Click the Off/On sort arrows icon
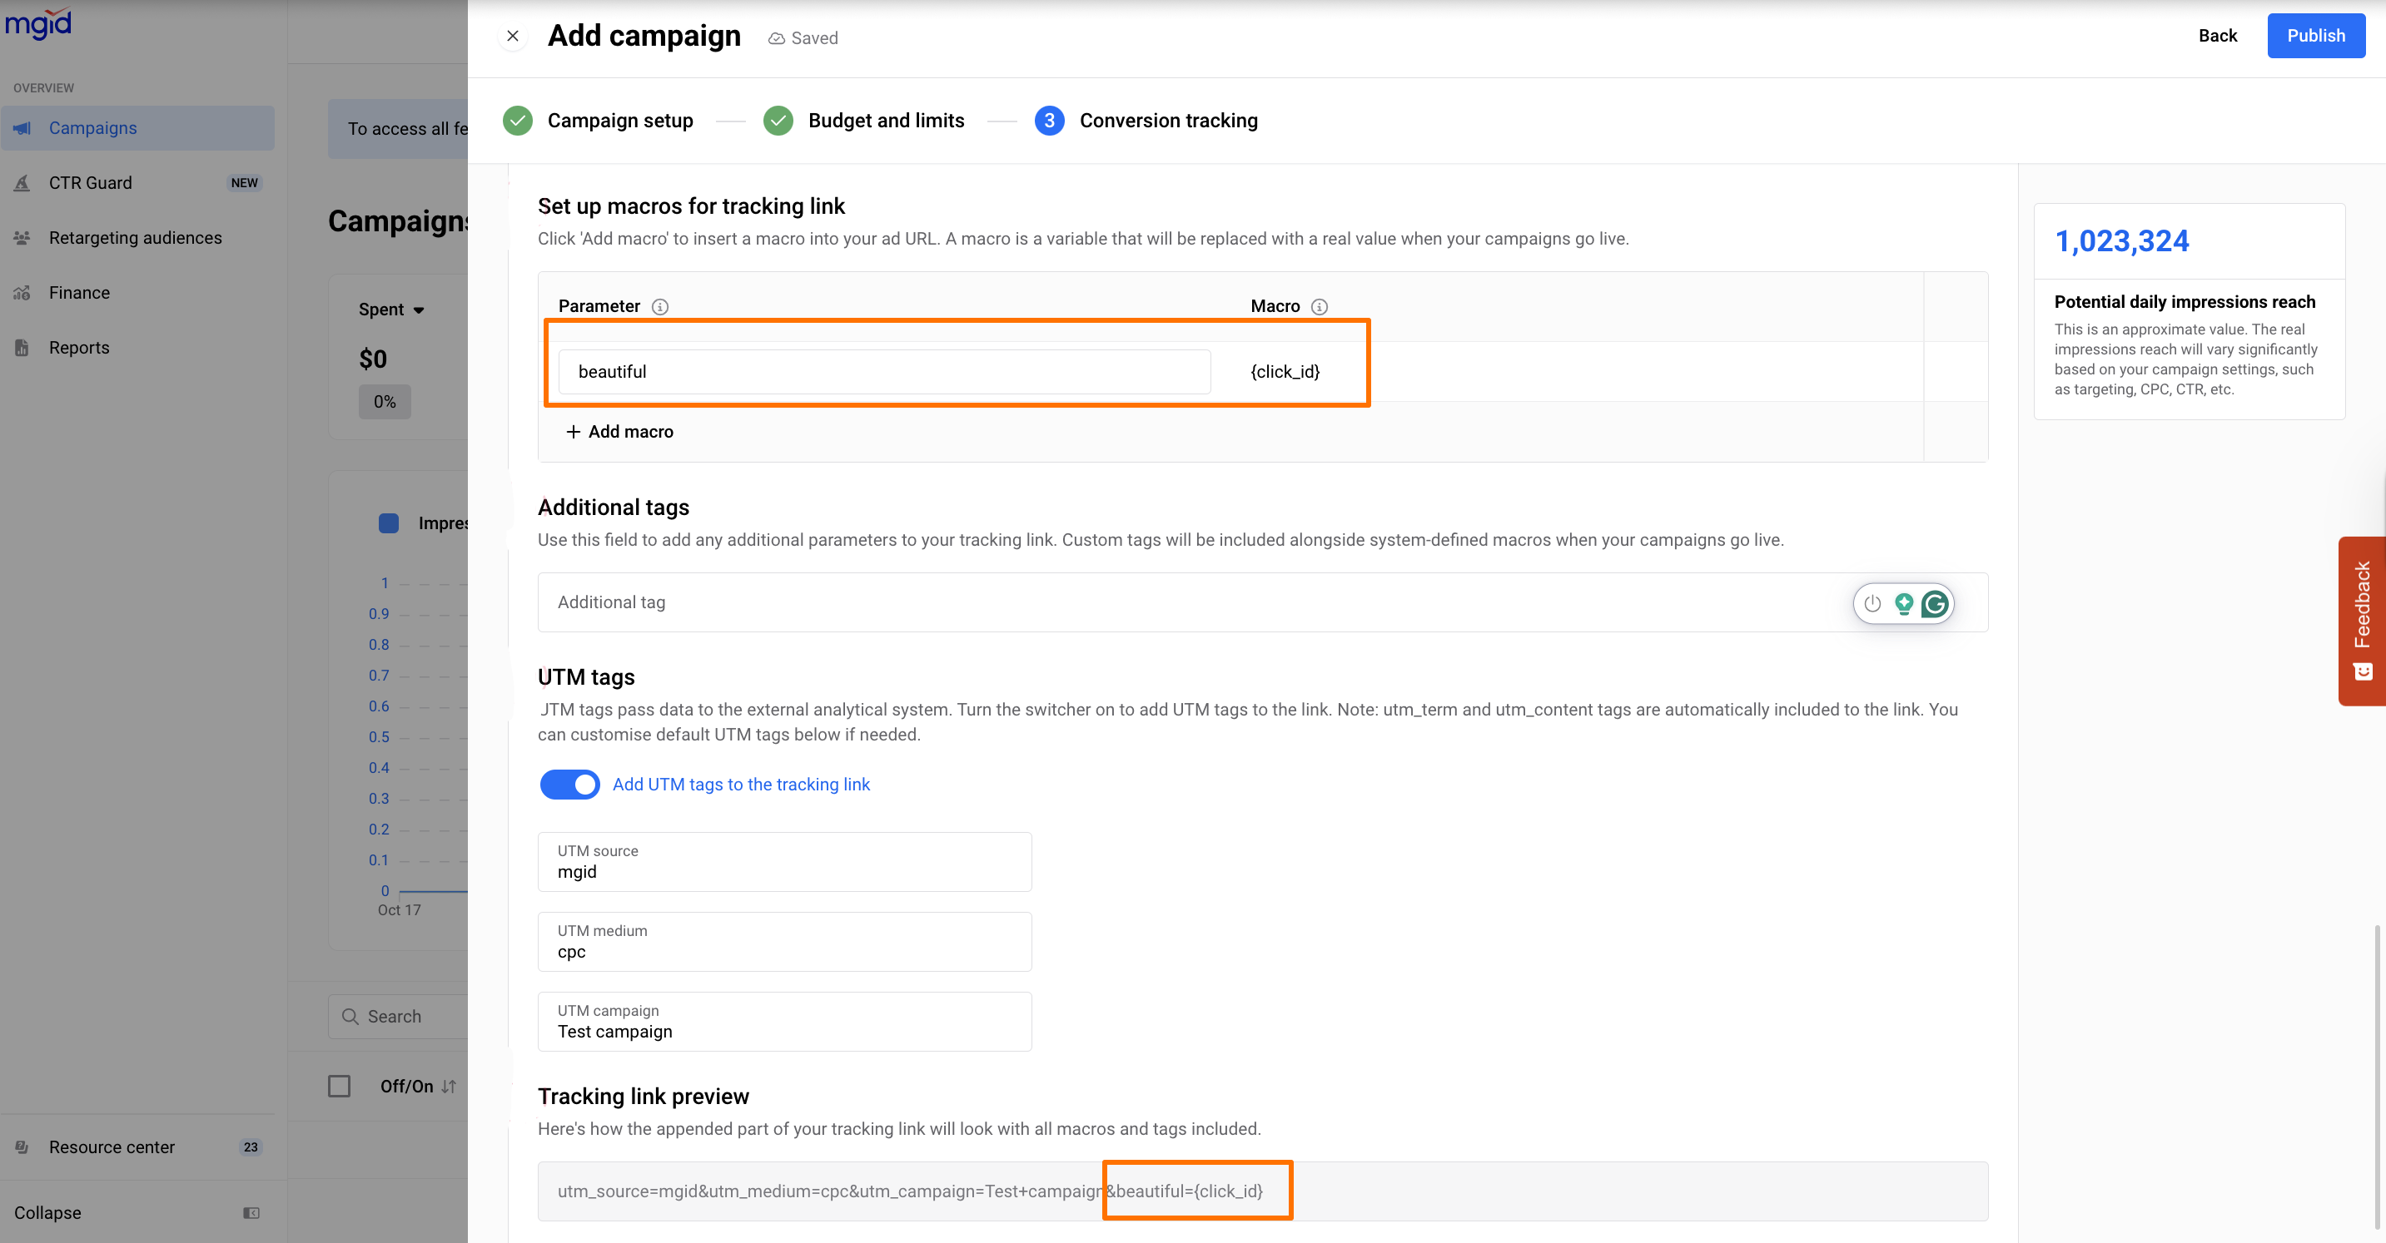The height and width of the screenshot is (1243, 2386). point(450,1087)
